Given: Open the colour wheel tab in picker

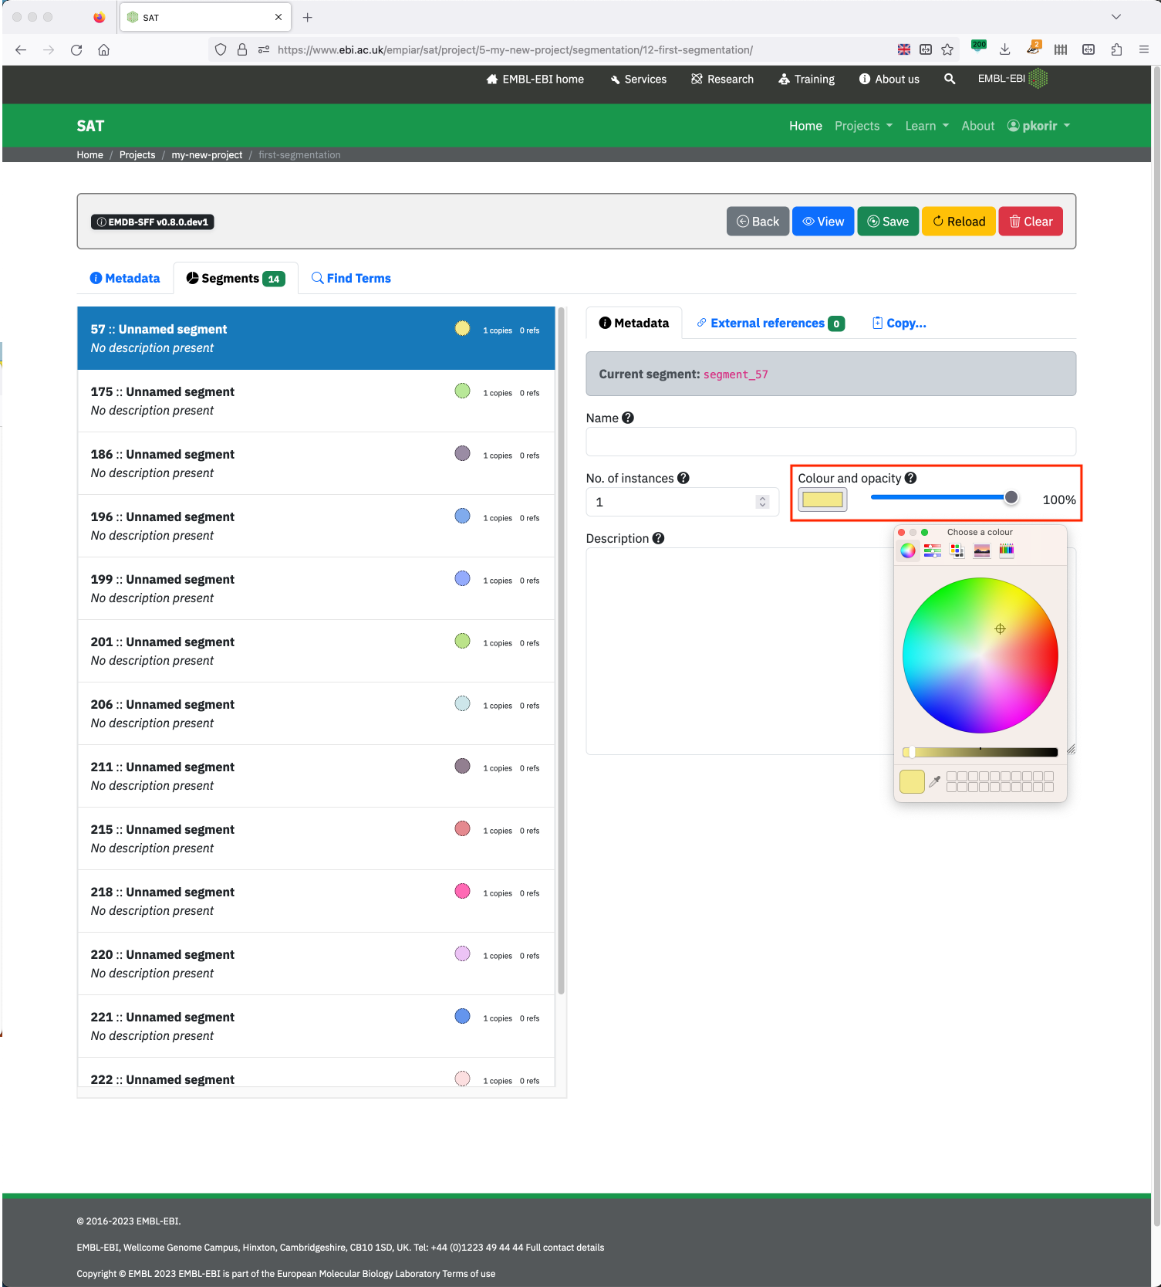Looking at the screenshot, I should click(x=908, y=550).
